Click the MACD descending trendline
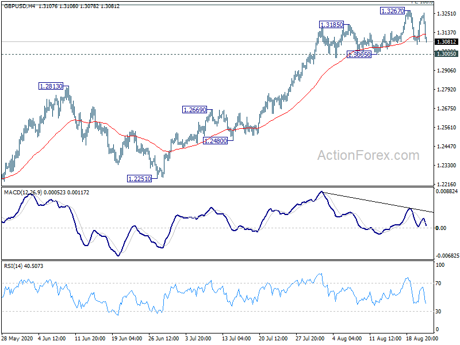Viewport: 460px width, 345px height. click(x=378, y=202)
